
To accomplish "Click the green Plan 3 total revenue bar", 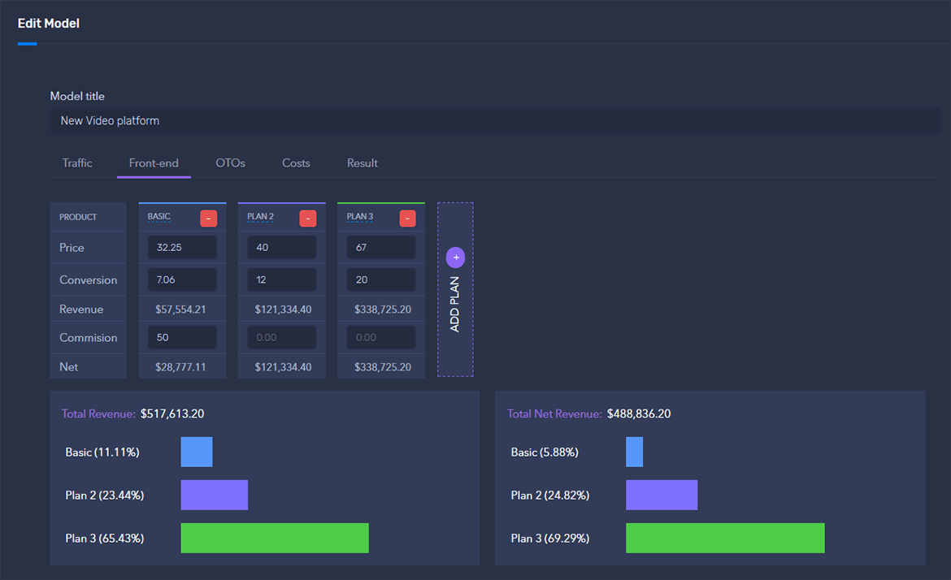I will click(x=275, y=539).
